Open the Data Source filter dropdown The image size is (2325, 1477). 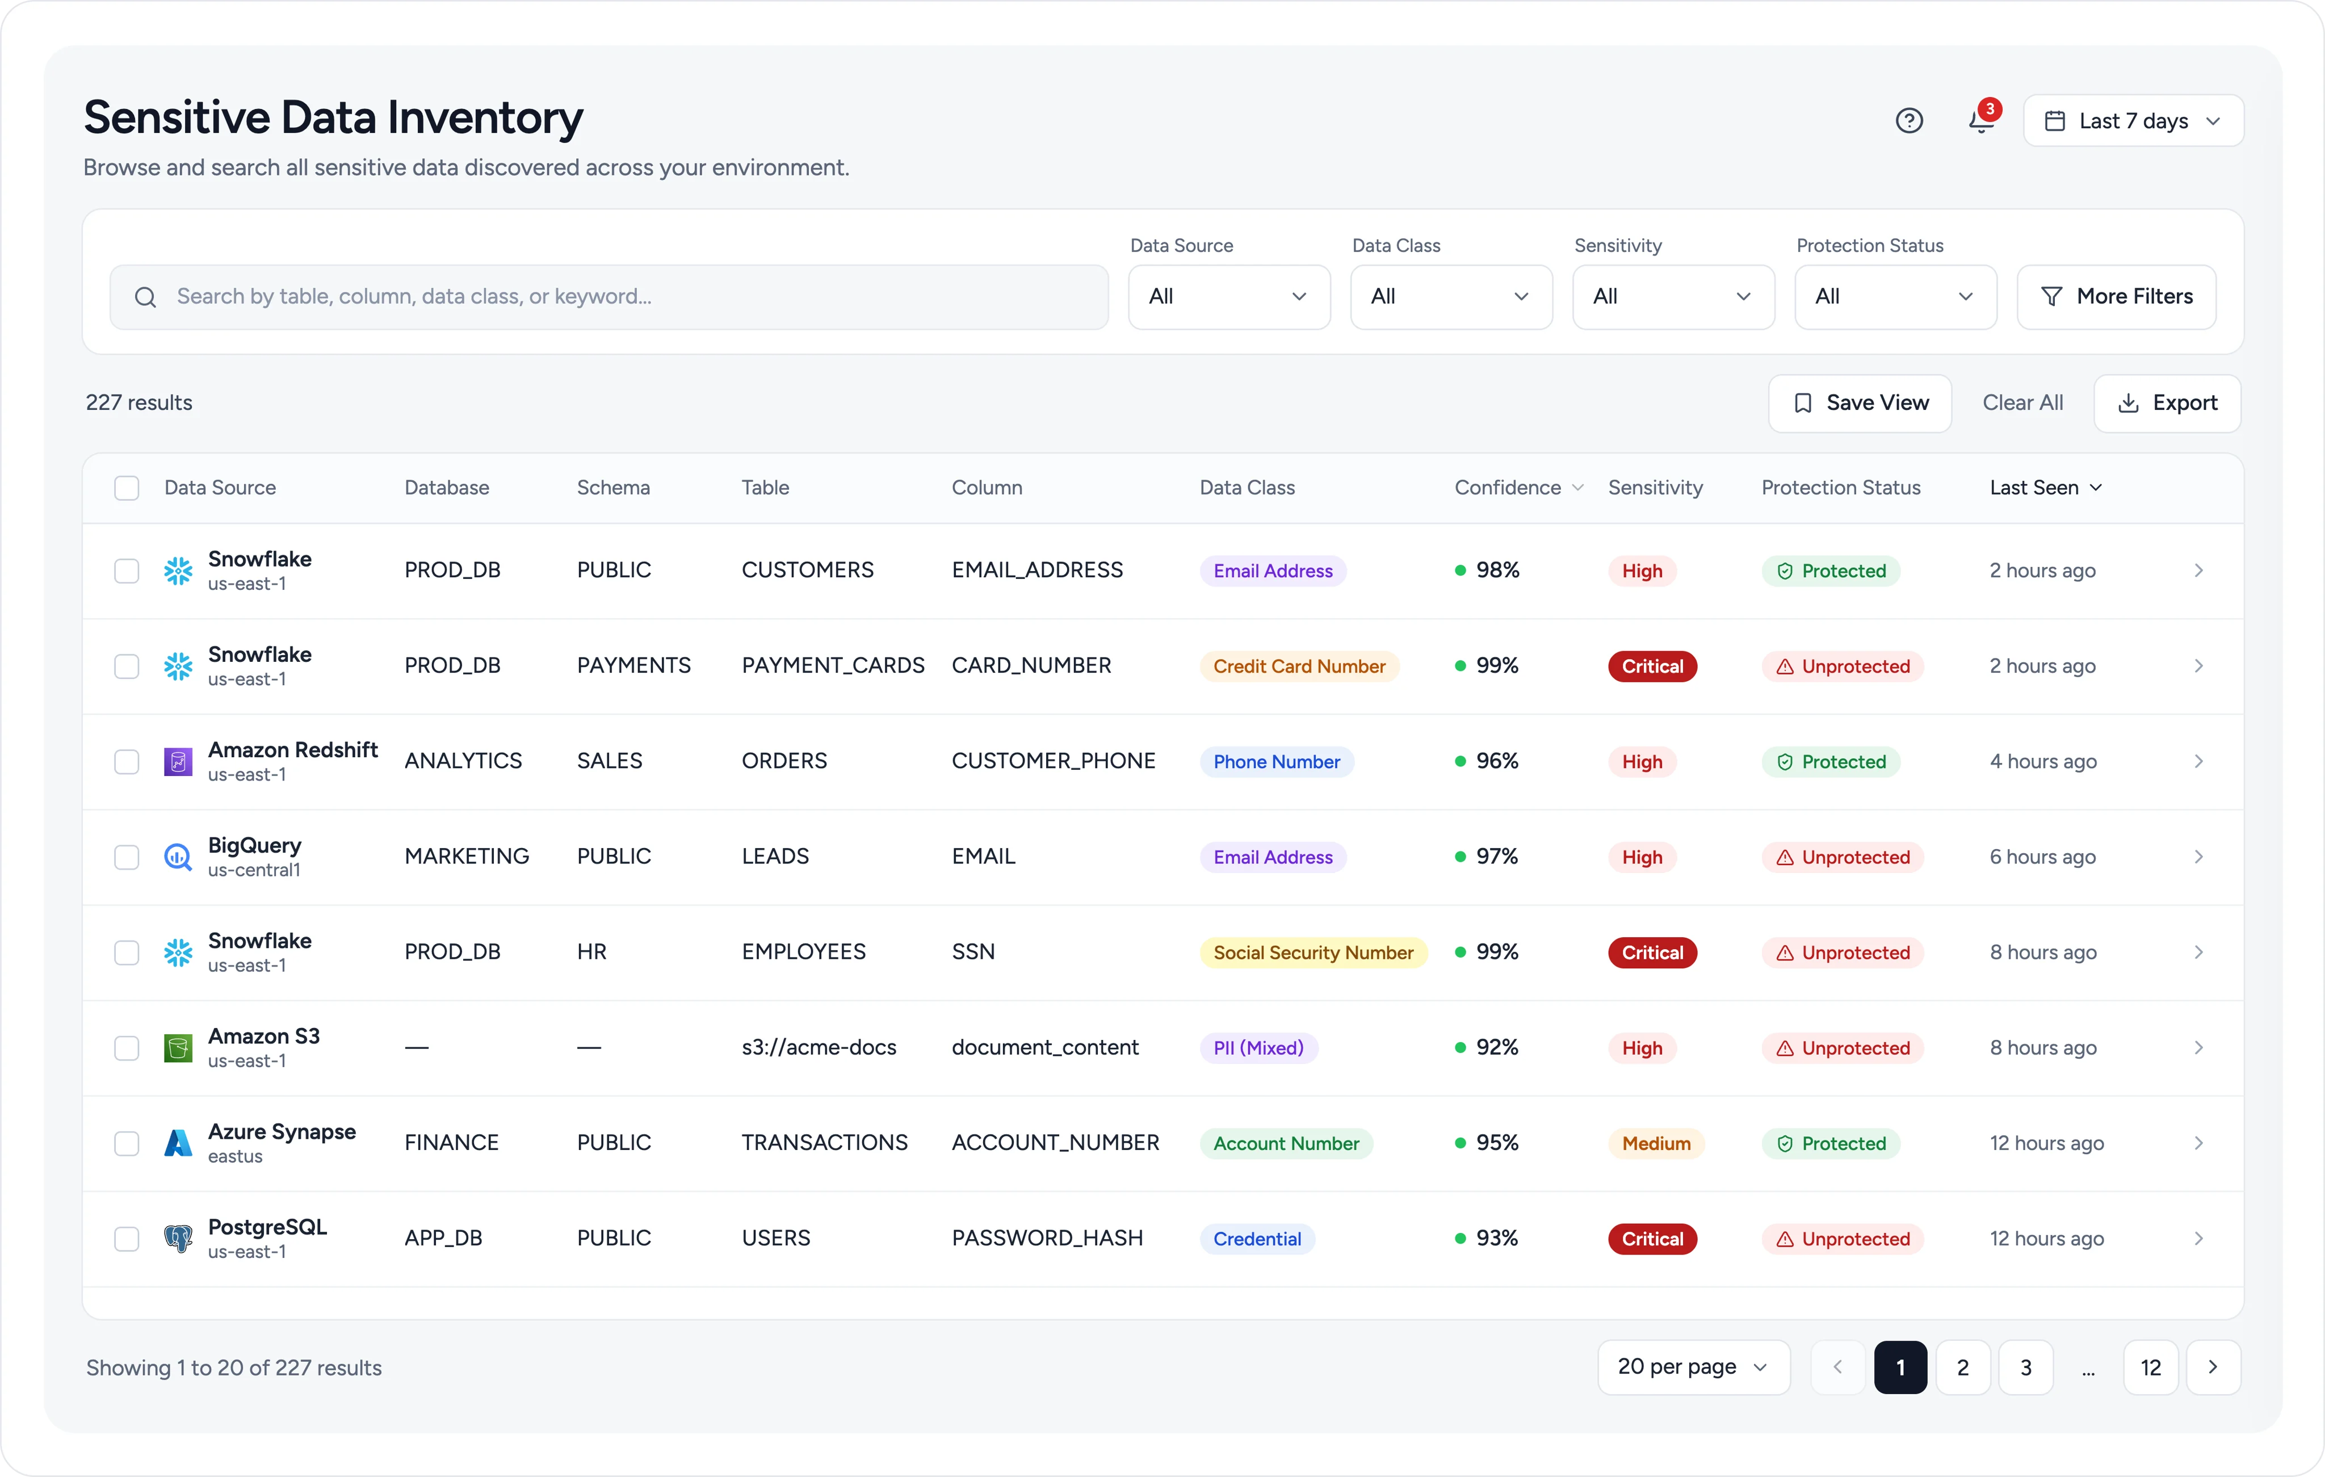tap(1229, 296)
